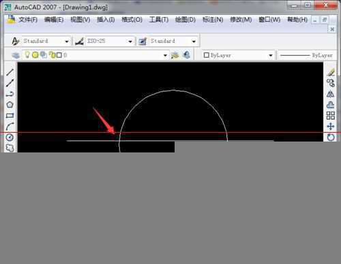Open the 绘图(D) menu

point(186,20)
